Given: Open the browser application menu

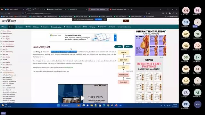Looking at the screenshot, I should point(176,13).
